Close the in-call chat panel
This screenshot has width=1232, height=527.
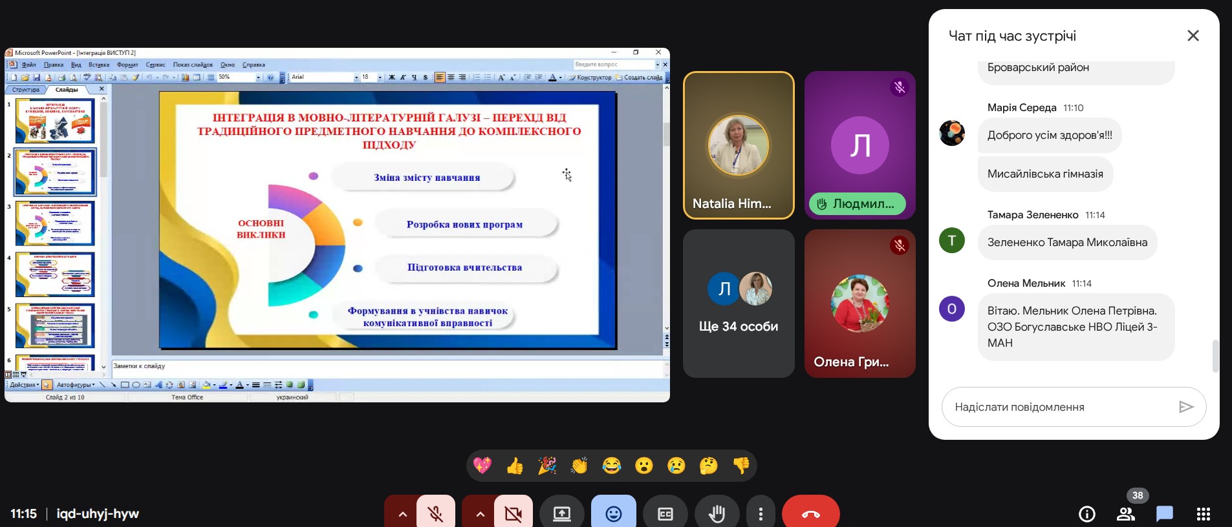coord(1193,36)
